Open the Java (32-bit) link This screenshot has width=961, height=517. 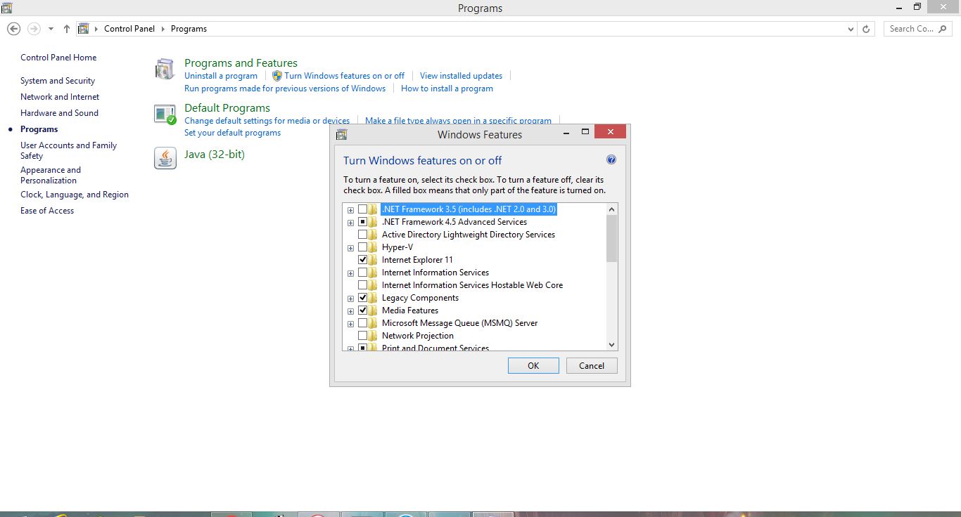click(215, 155)
